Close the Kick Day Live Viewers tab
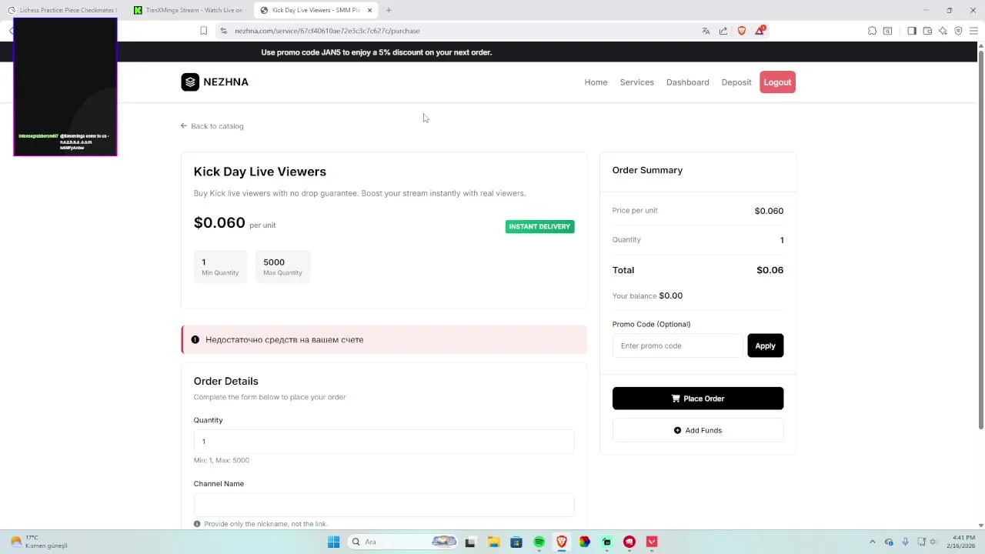This screenshot has height=554, width=985. pyautogui.click(x=369, y=10)
